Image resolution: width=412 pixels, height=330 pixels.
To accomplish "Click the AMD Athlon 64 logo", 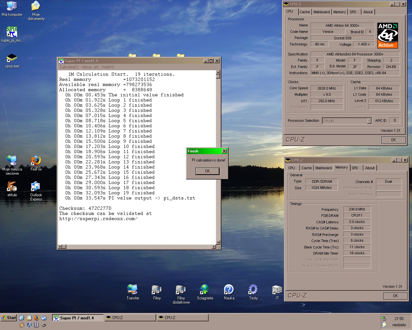I will pyautogui.click(x=388, y=35).
